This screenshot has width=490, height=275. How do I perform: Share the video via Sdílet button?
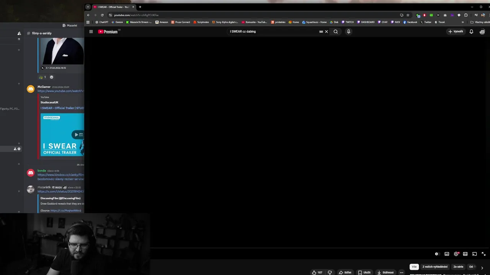pyautogui.click(x=345, y=272)
